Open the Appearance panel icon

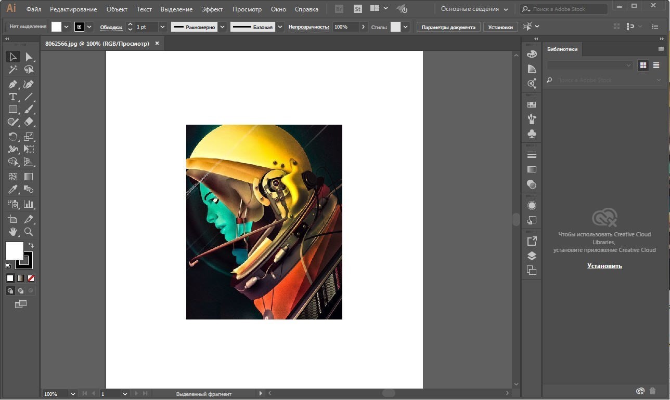[x=532, y=206]
